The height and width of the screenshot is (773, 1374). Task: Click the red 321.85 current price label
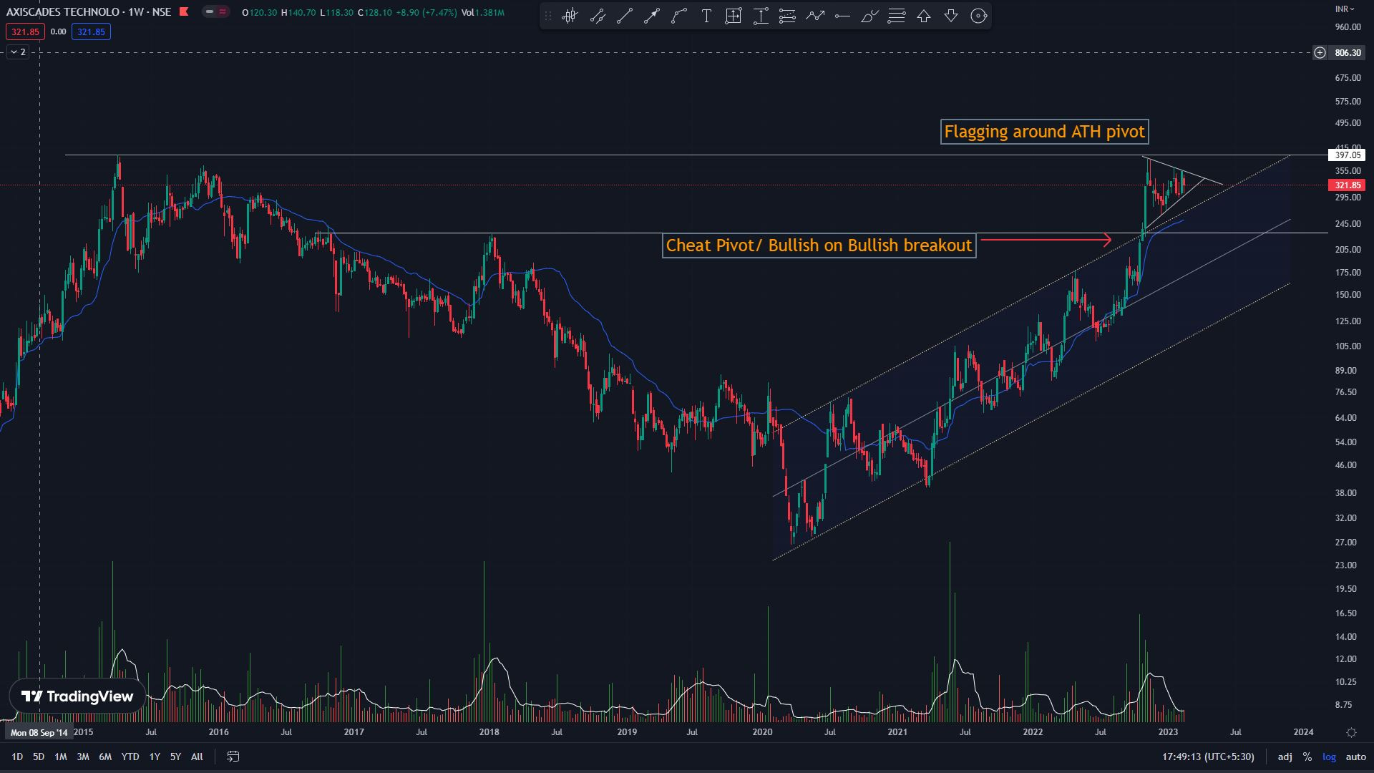point(1347,185)
